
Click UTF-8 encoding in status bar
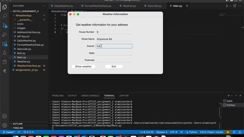coord(173,132)
